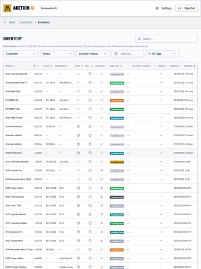
Task: Open the 2011 BMW 535i row
Action: (x=100, y=109)
